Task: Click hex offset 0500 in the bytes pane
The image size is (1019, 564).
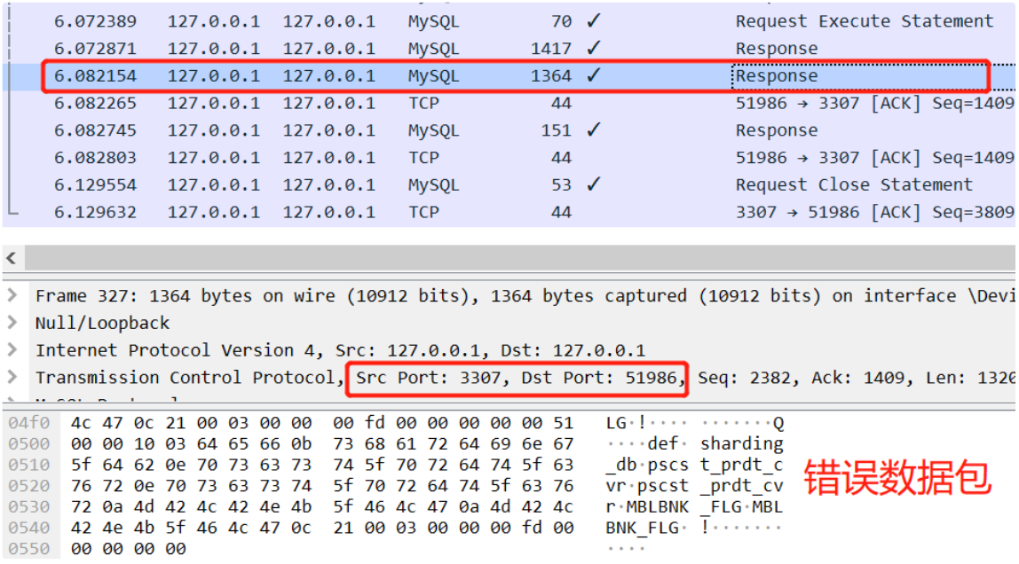Action: pos(29,444)
